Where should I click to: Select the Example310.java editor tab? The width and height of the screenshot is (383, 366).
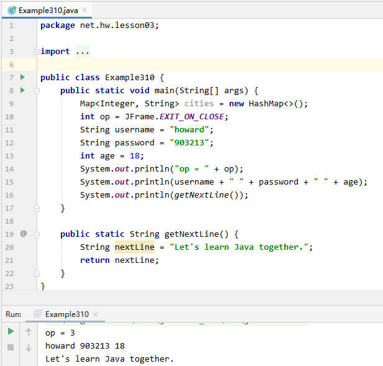[47, 11]
